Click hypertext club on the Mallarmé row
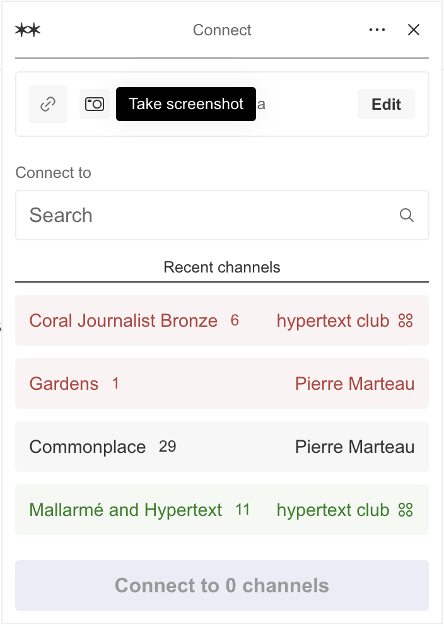The width and height of the screenshot is (444, 627). 333,510
